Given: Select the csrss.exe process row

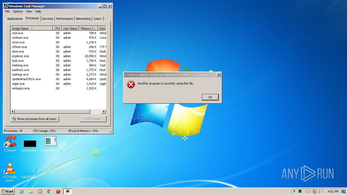Looking at the screenshot, I should click(x=58, y=42).
